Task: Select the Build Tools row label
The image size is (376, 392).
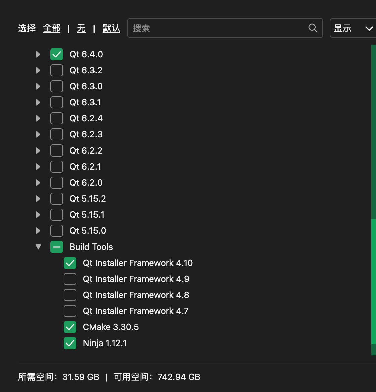Action: (x=91, y=247)
